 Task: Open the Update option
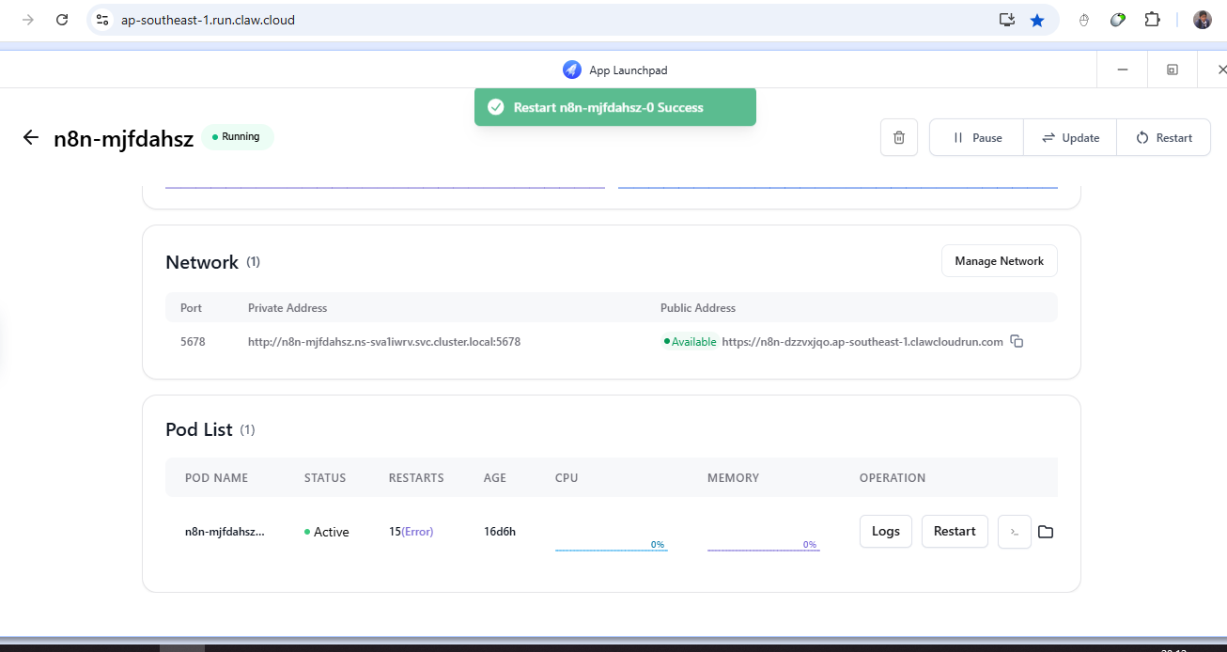(1070, 137)
